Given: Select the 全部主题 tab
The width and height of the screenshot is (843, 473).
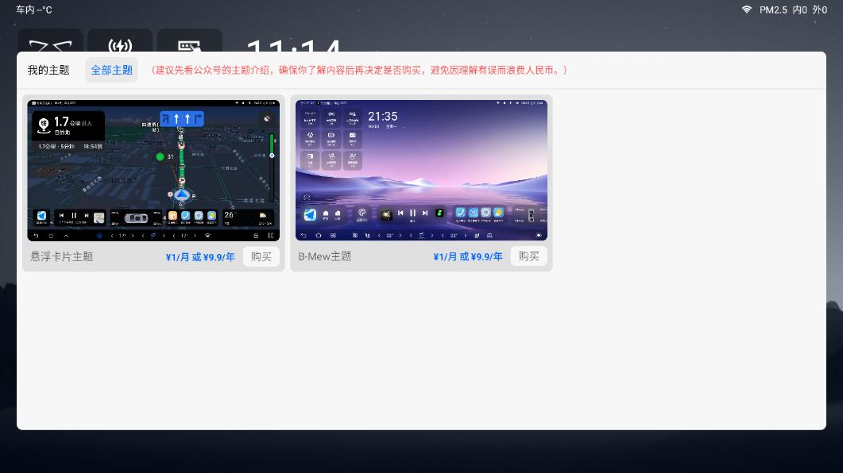Looking at the screenshot, I should (111, 70).
